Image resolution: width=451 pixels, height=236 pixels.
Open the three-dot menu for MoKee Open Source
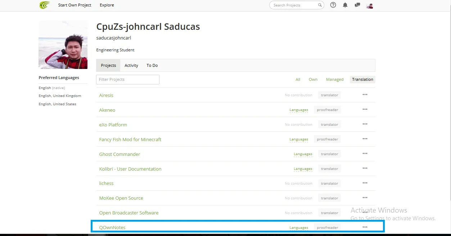(365, 198)
